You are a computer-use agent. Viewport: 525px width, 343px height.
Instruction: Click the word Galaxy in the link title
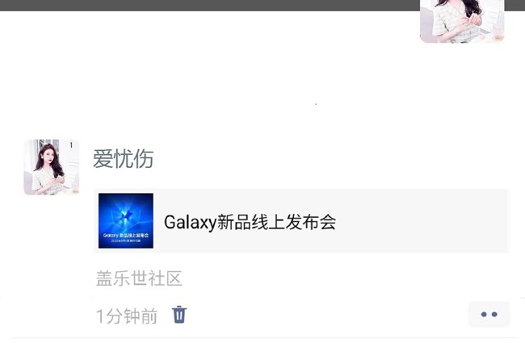(x=190, y=222)
